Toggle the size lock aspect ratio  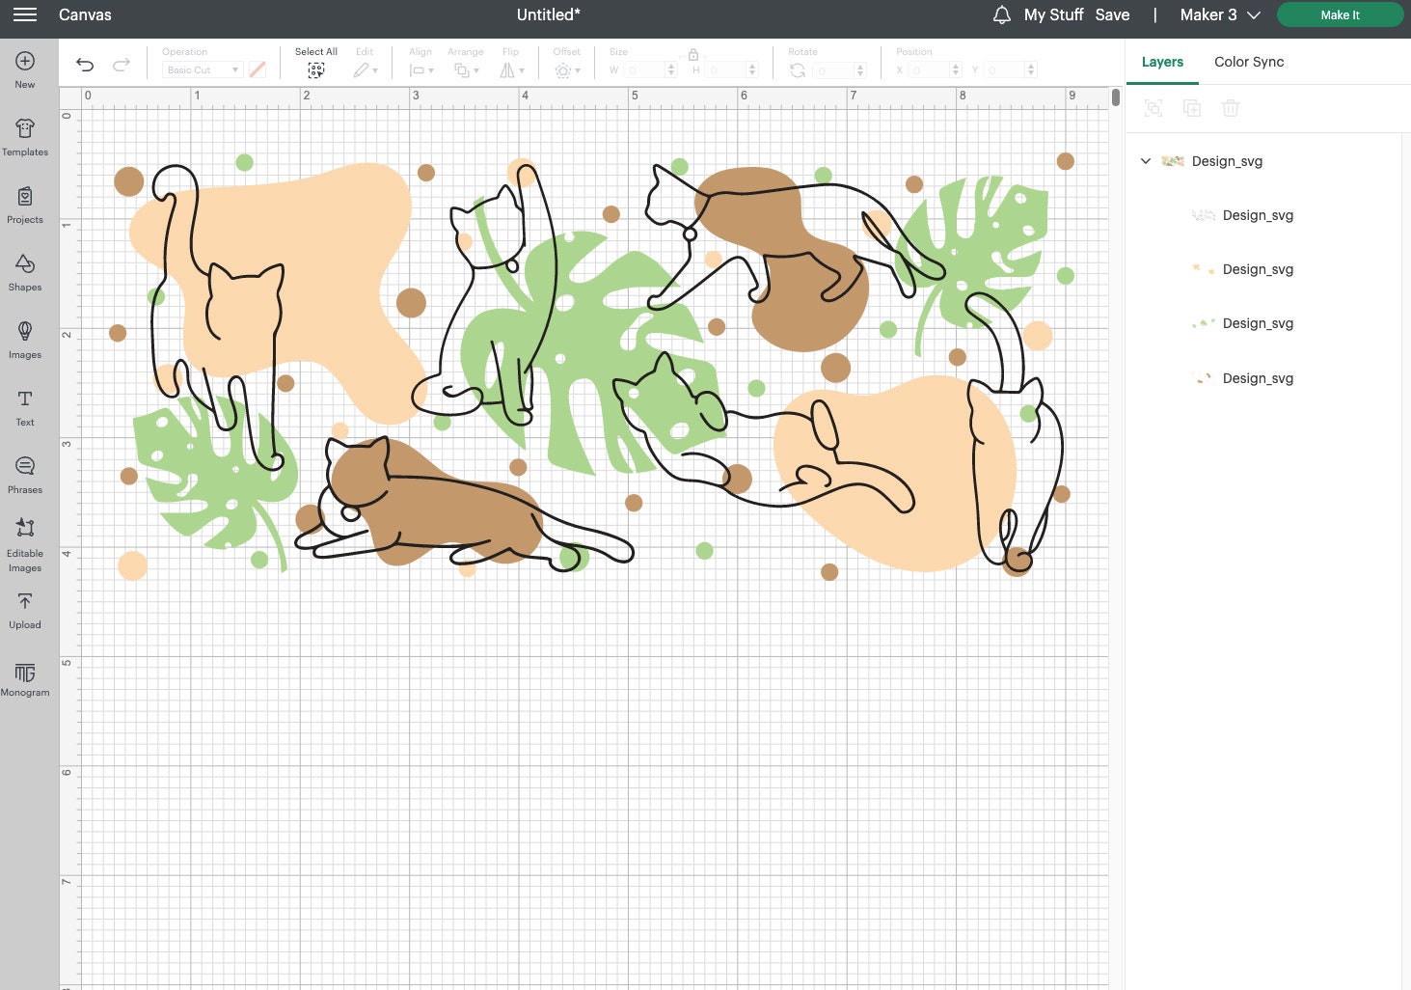tap(692, 55)
